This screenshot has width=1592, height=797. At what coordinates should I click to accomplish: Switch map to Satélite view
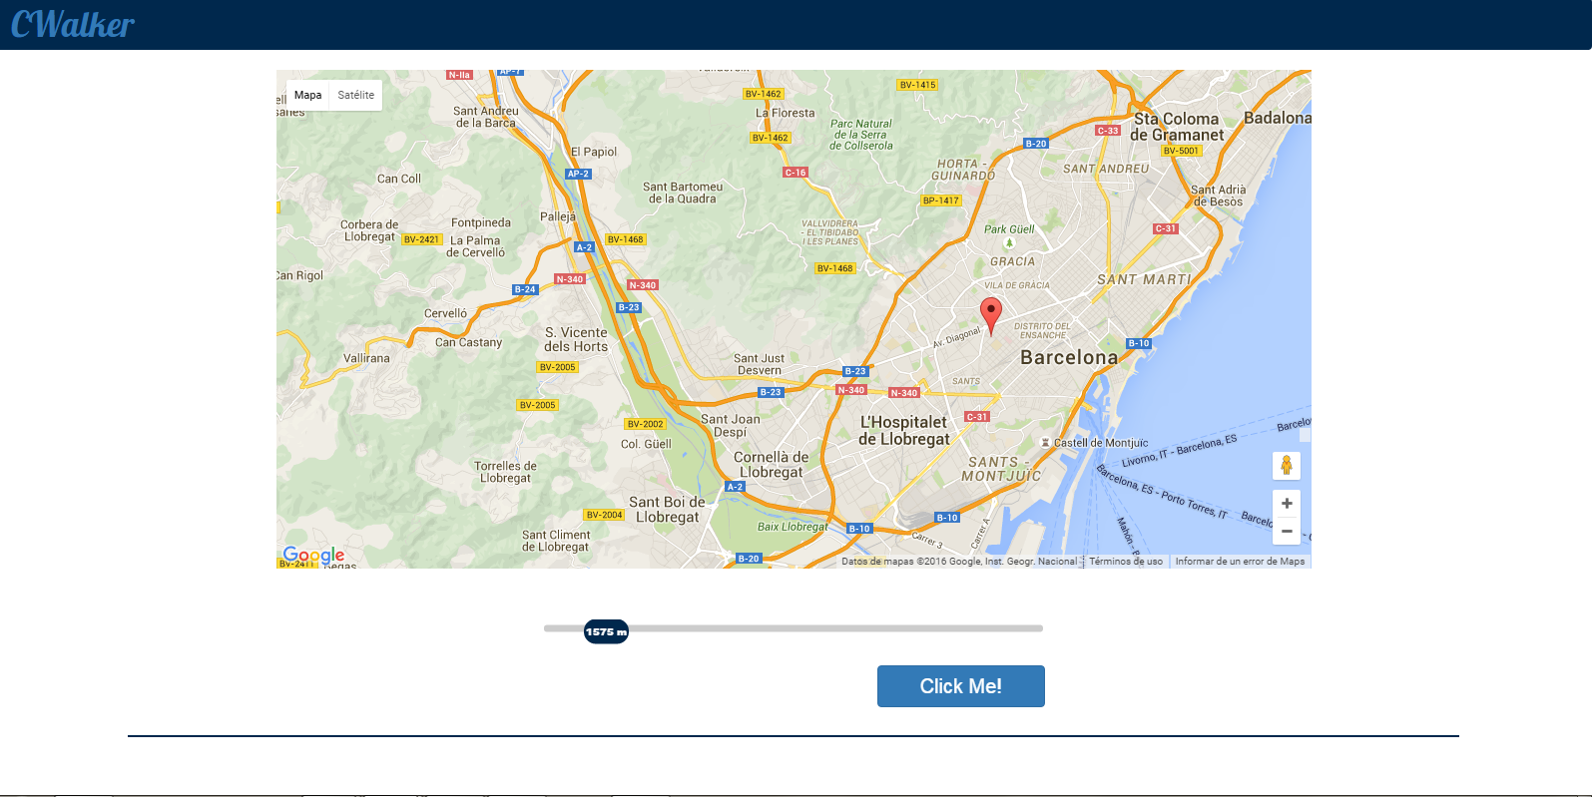[x=356, y=95]
